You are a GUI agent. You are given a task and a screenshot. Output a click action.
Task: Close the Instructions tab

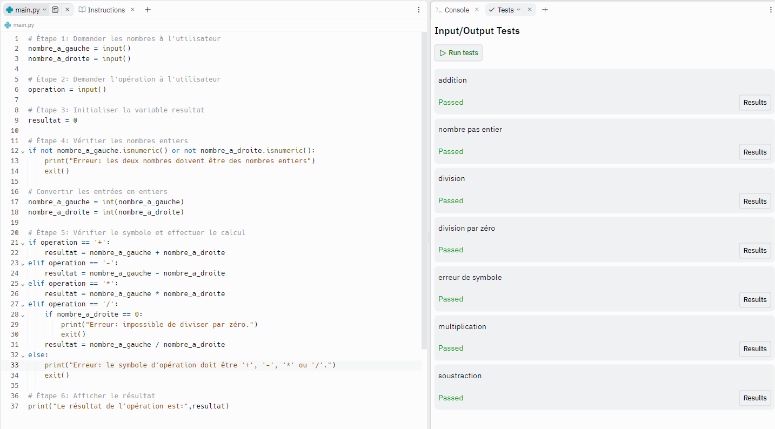[133, 10]
